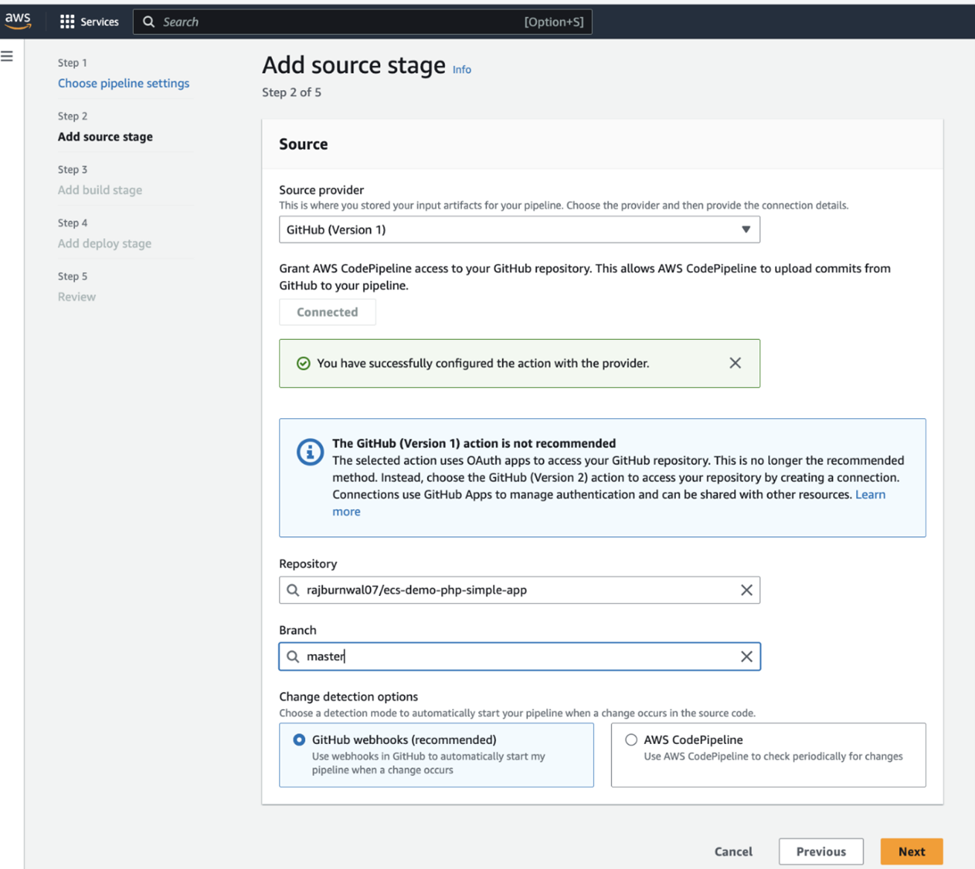Viewport: 975px width, 869px height.
Task: Clear the Branch field with X icon
Action: tap(746, 656)
